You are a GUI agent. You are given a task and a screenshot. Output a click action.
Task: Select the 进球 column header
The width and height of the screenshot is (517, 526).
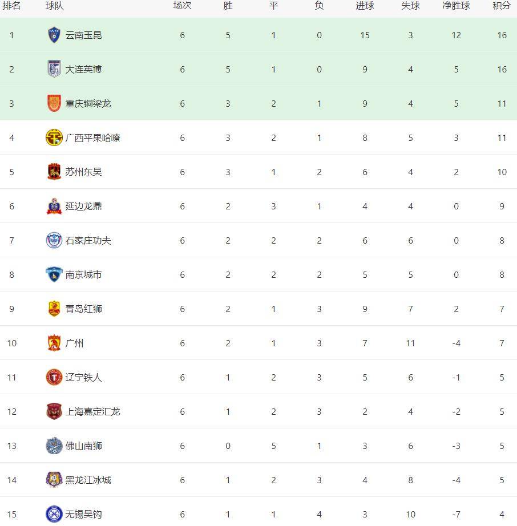365,6
